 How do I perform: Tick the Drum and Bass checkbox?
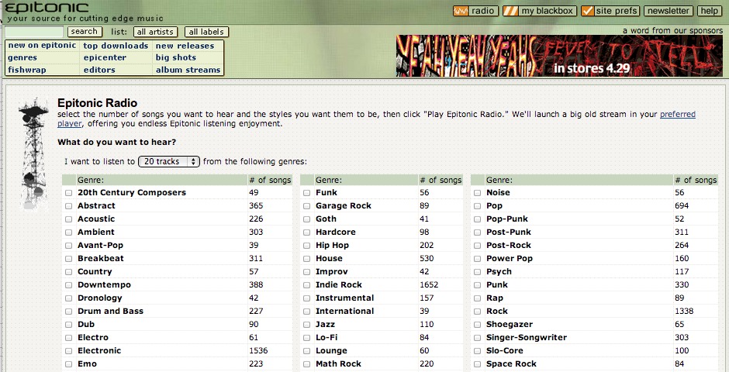69,312
